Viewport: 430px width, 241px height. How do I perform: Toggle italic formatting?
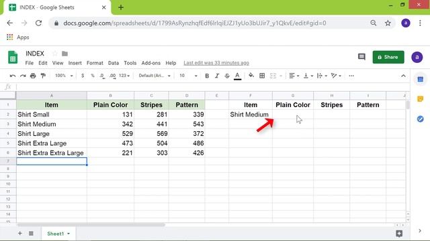tap(217, 76)
